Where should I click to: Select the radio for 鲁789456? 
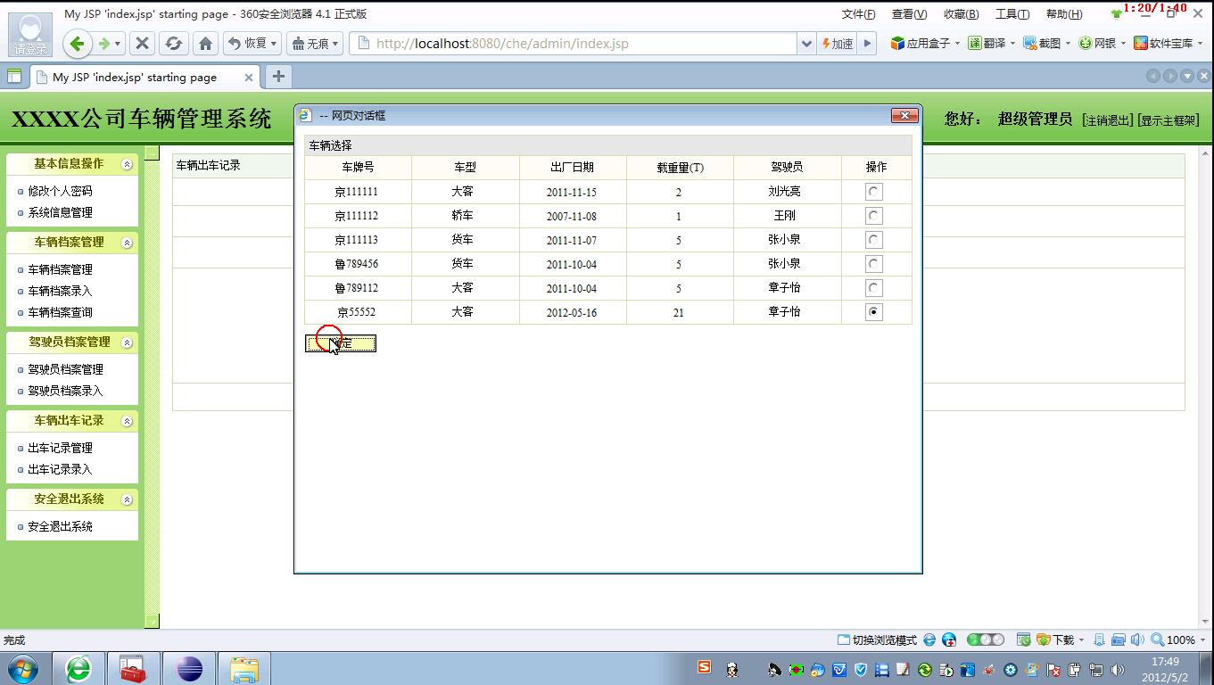(x=873, y=263)
